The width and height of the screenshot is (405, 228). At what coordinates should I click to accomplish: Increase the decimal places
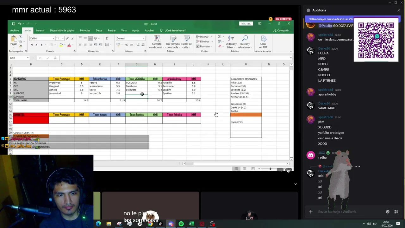click(137, 45)
